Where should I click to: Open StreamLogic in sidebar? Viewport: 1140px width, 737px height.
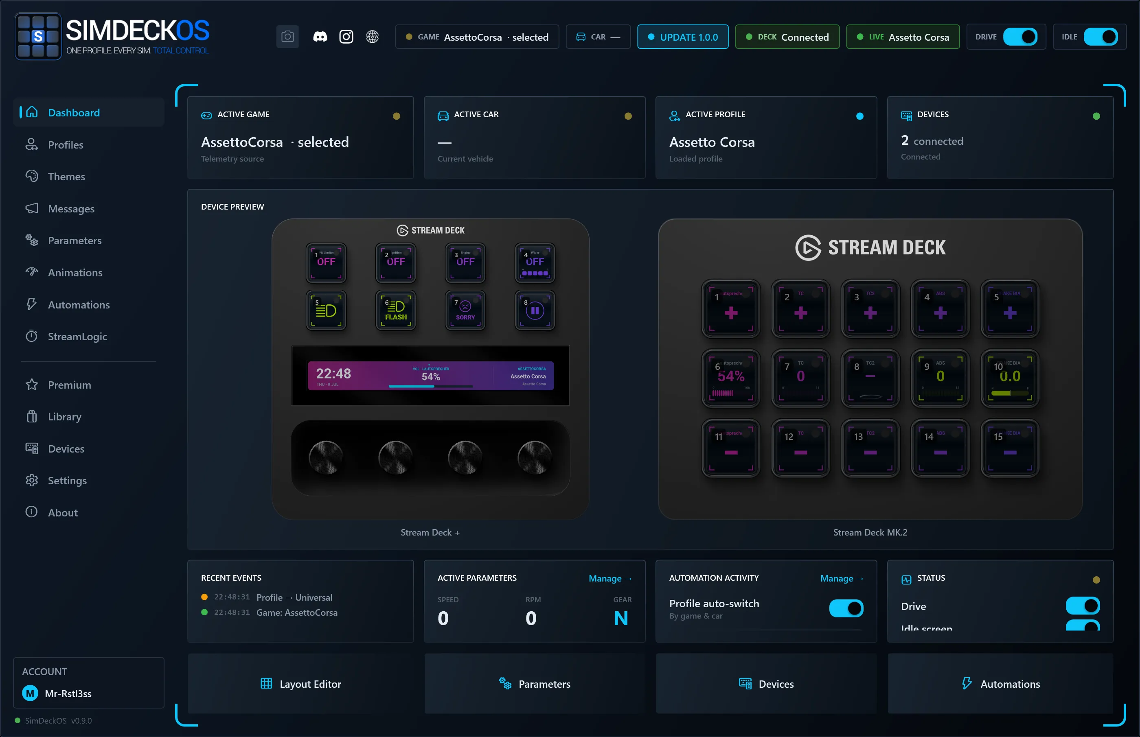tap(89, 337)
